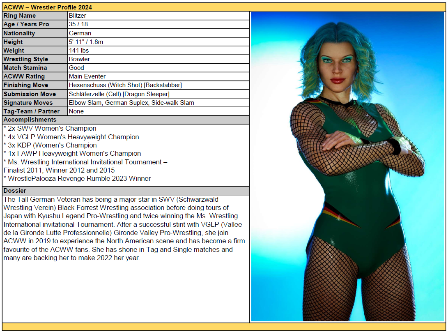Select the '4x VGLP Women's Heavyweight Champion' line
Image resolution: width=448 pixels, height=332 pixels.
click(71, 137)
